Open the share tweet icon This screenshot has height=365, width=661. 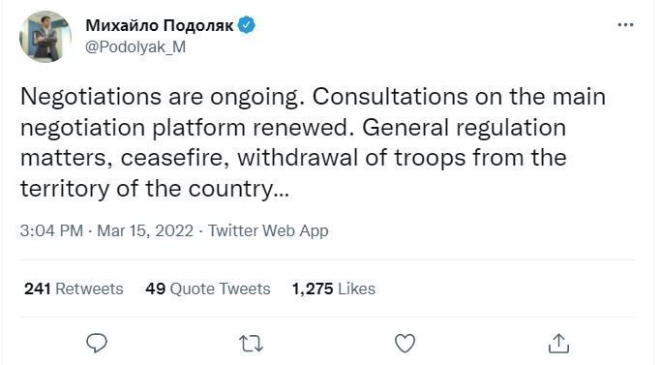(x=558, y=343)
